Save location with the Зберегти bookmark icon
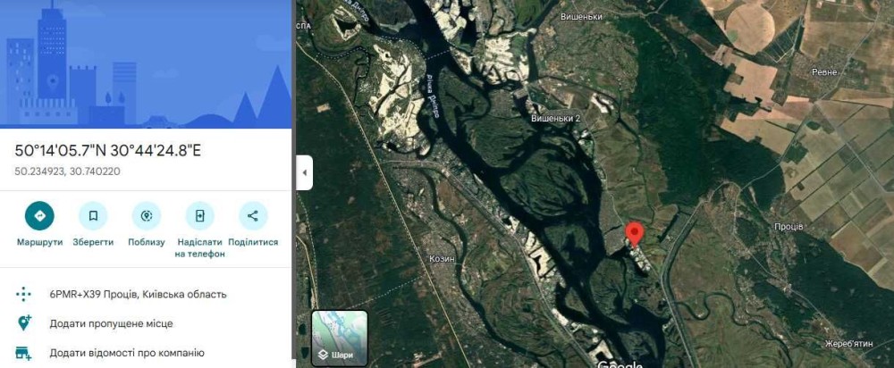The height and width of the screenshot is (368, 894). pyautogui.click(x=93, y=216)
